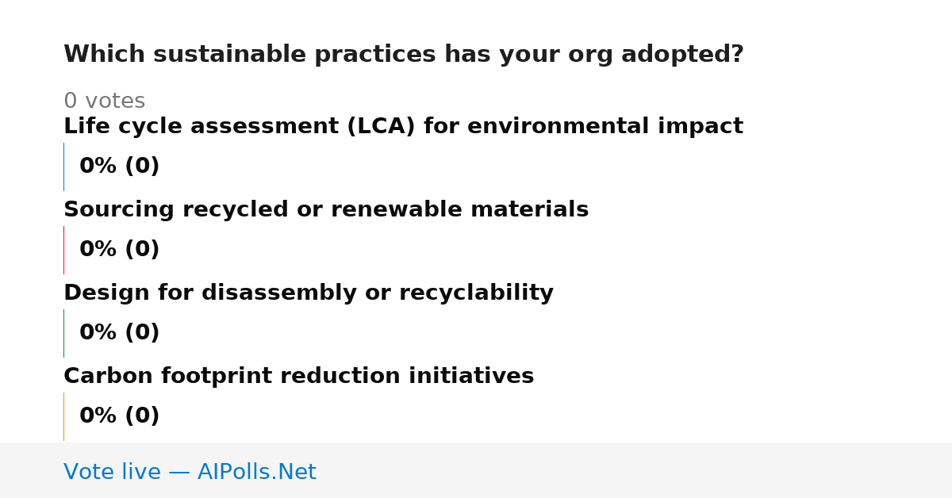952x498 pixels.
Task: Click the word AIPolls.Net in the footer
Action: (257, 472)
